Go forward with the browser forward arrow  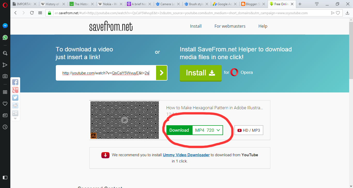point(24,13)
